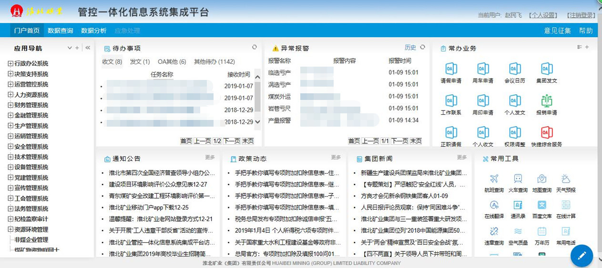Refresh the 待办事项 panel
This screenshot has width=602, height=268.
255,47
